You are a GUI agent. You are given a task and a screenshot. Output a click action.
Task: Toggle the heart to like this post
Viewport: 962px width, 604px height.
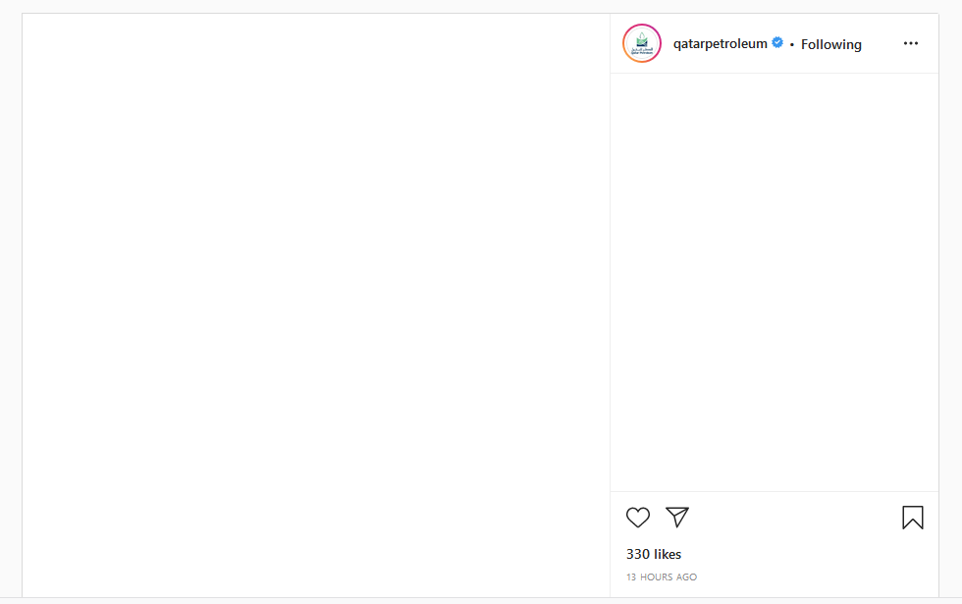638,518
